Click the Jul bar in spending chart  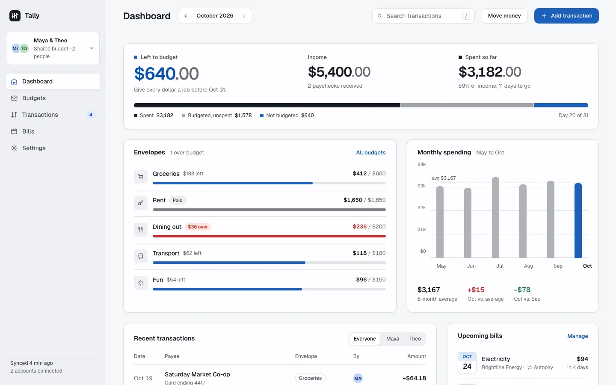496,217
